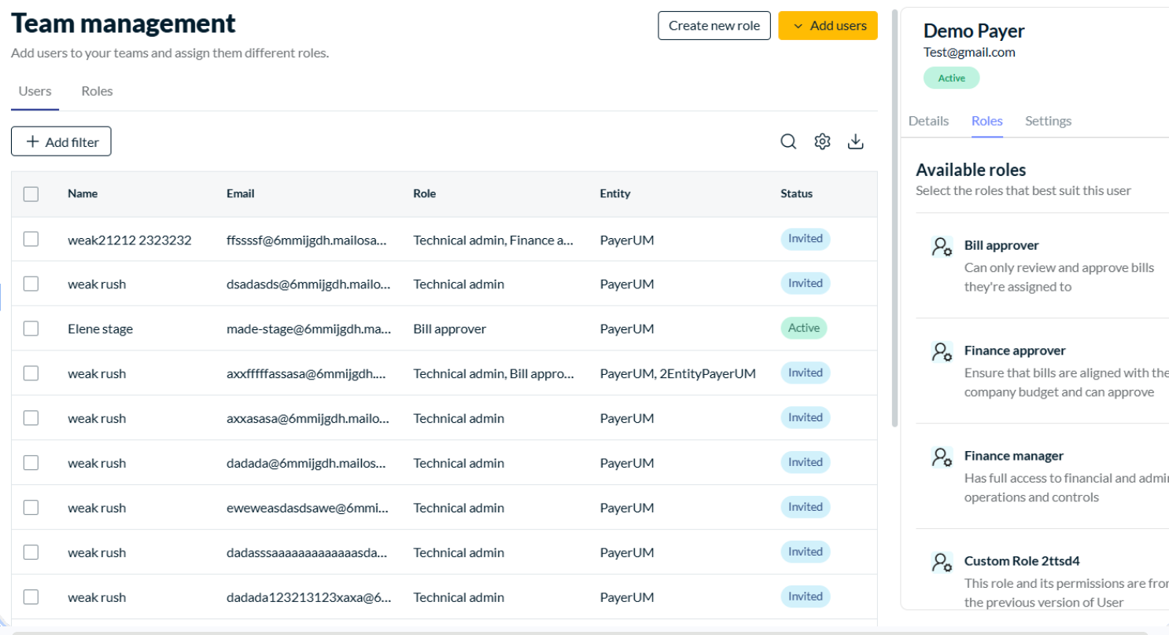Toggle the select-all checkbox in table header
The height and width of the screenshot is (635, 1169).
[x=31, y=194]
